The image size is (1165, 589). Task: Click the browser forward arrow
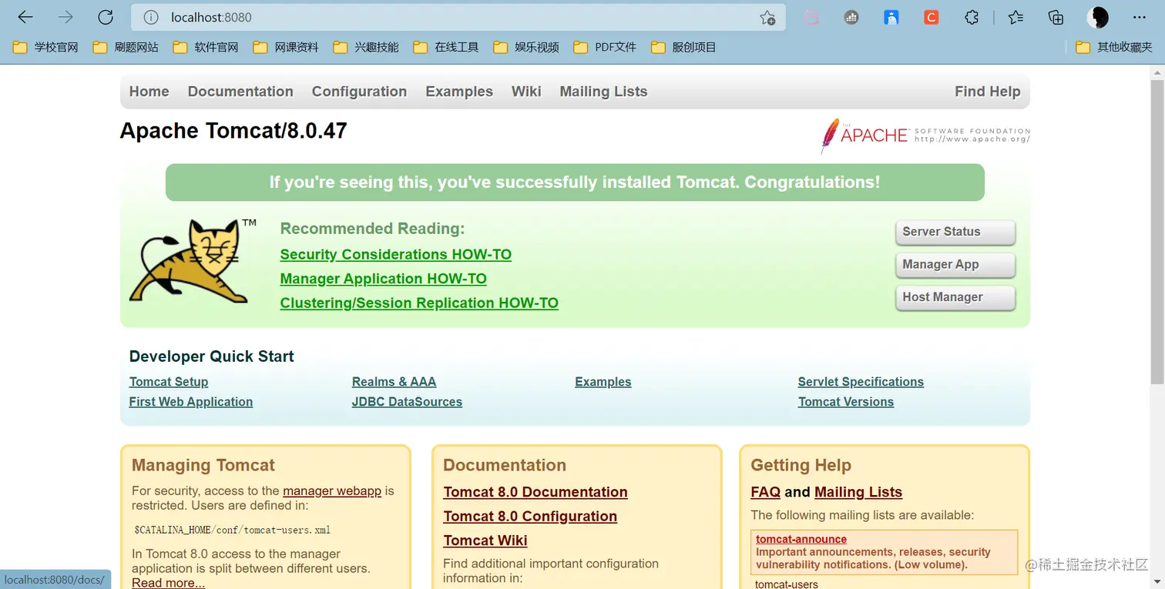tap(65, 17)
